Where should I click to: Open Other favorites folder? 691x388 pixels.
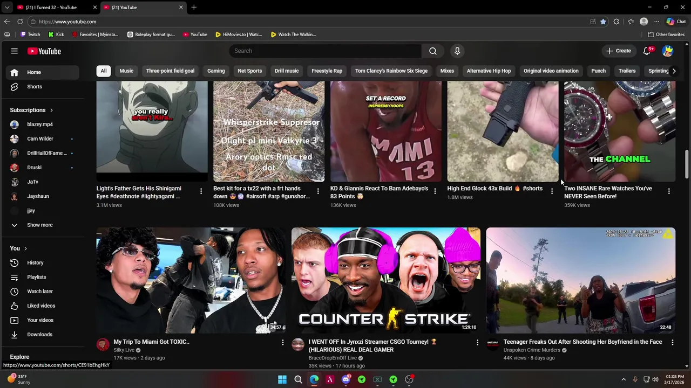pos(666,34)
